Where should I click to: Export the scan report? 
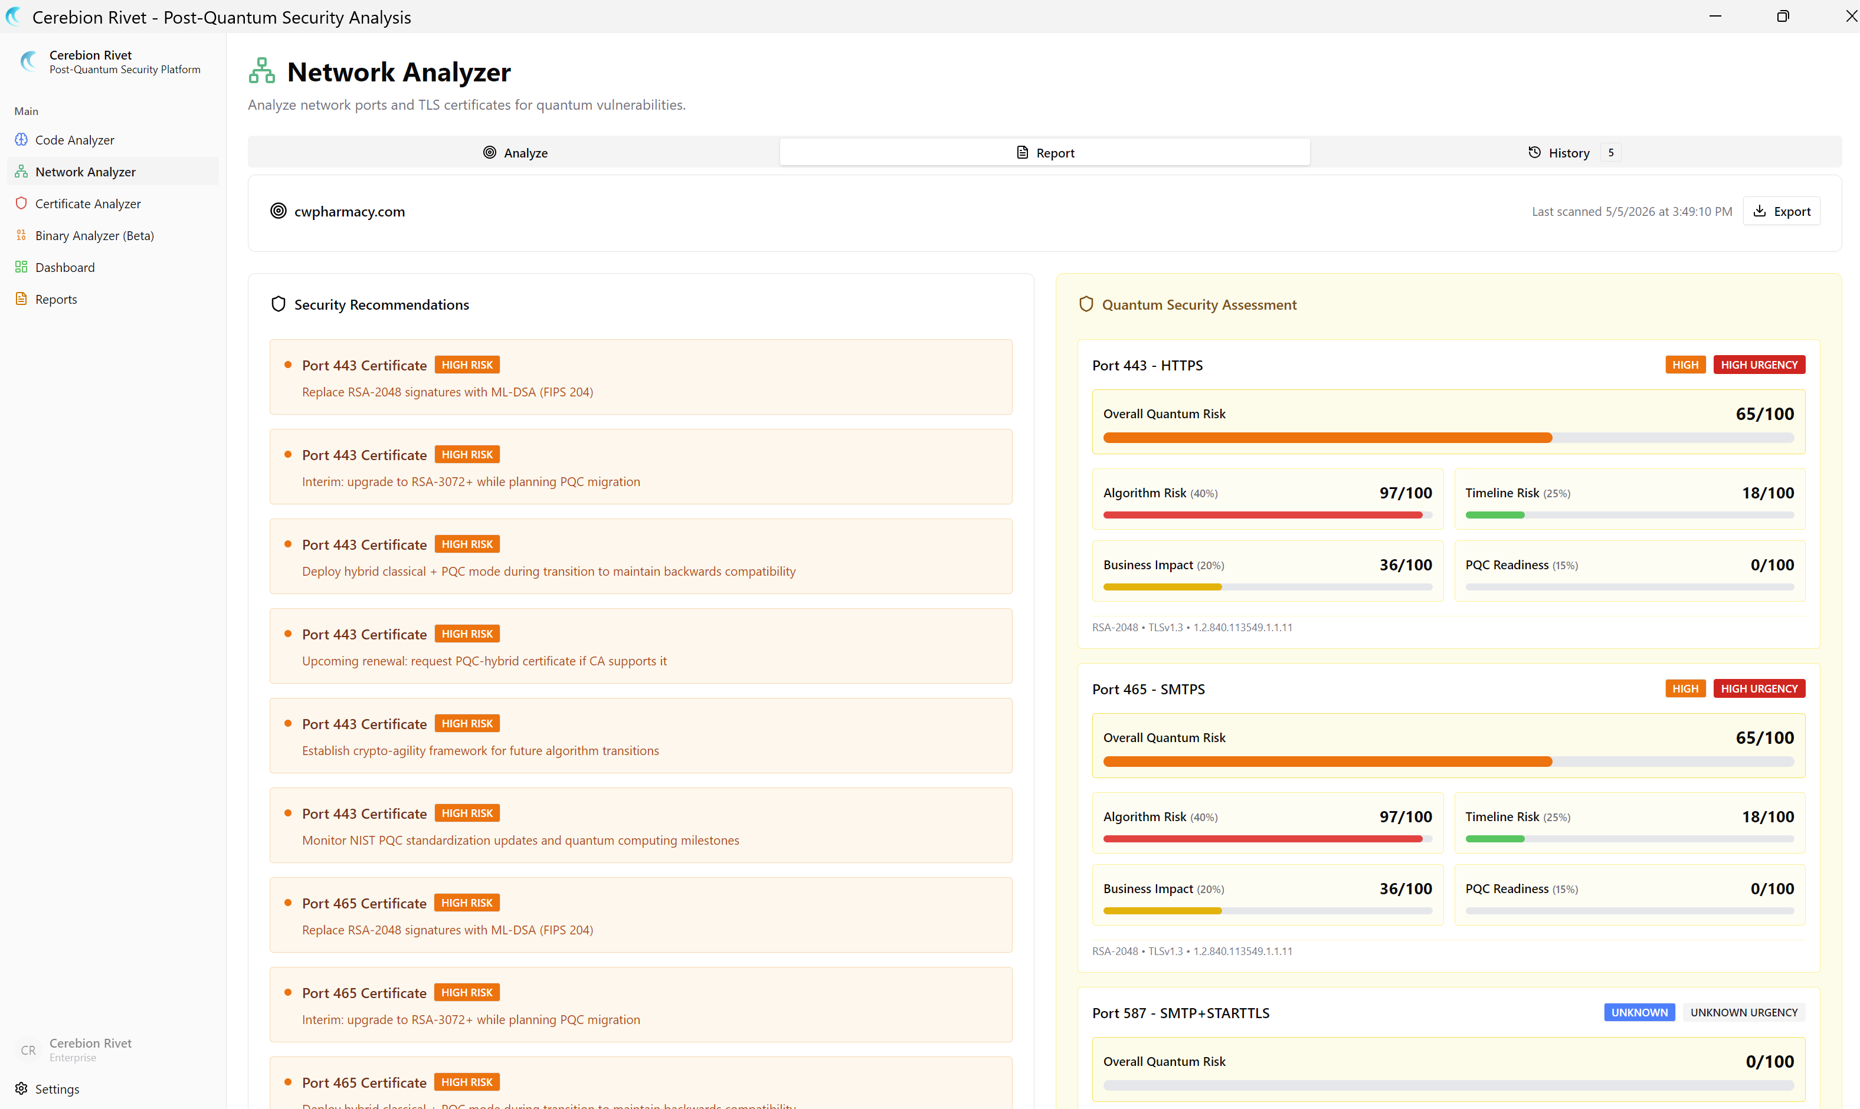click(1782, 212)
